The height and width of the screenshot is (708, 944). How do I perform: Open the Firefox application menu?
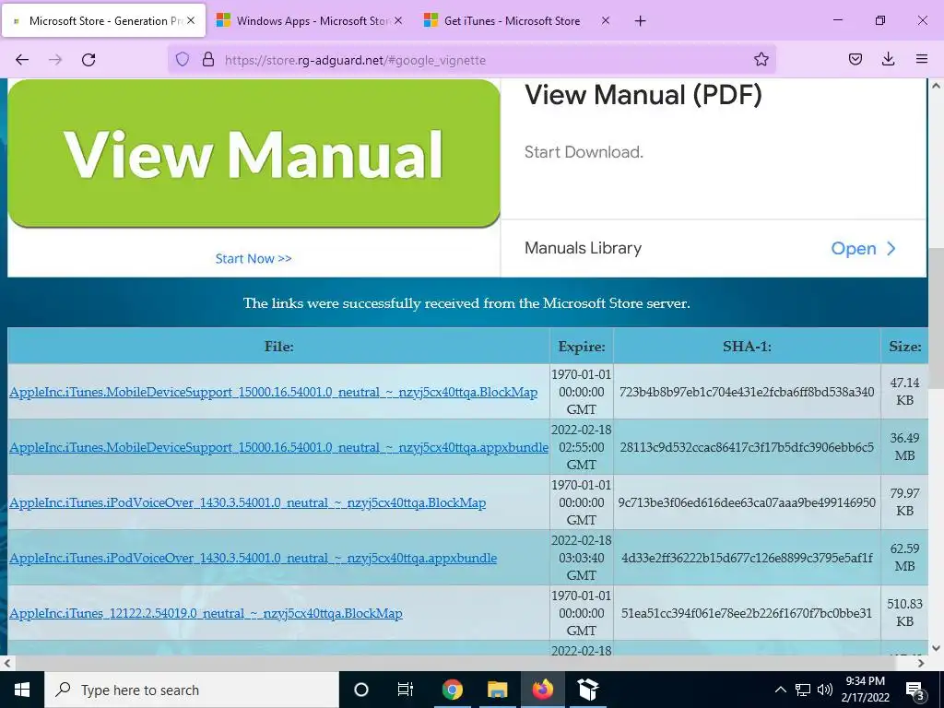[x=921, y=60]
